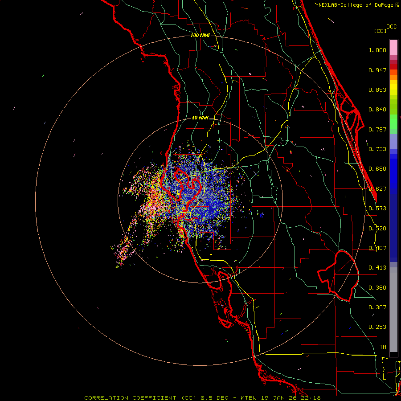Click the [CC] units label

click(381, 31)
